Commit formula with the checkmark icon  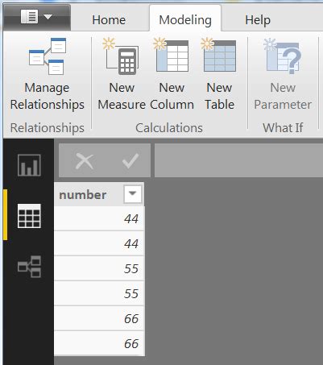130,161
